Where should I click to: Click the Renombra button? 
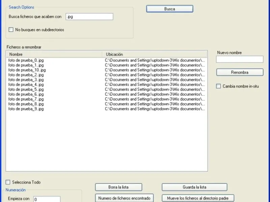pyautogui.click(x=240, y=72)
